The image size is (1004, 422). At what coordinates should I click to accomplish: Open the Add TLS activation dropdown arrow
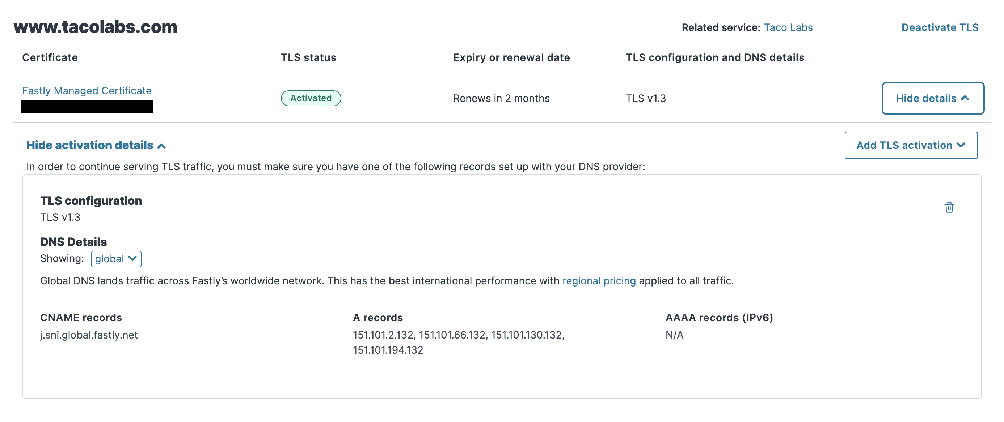pyautogui.click(x=961, y=145)
